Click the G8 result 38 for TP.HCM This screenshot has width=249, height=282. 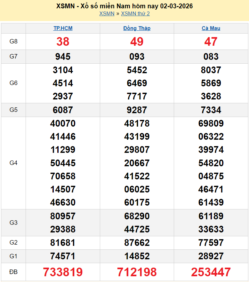[63, 42]
